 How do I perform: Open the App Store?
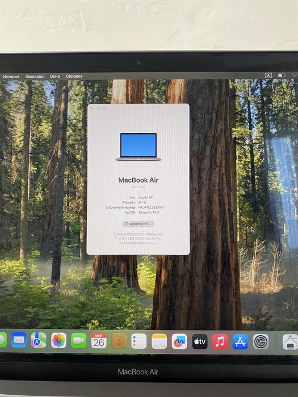click(x=240, y=342)
